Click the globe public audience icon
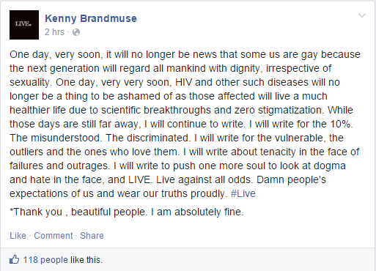The image size is (376, 271). pyautogui.click(x=76, y=32)
